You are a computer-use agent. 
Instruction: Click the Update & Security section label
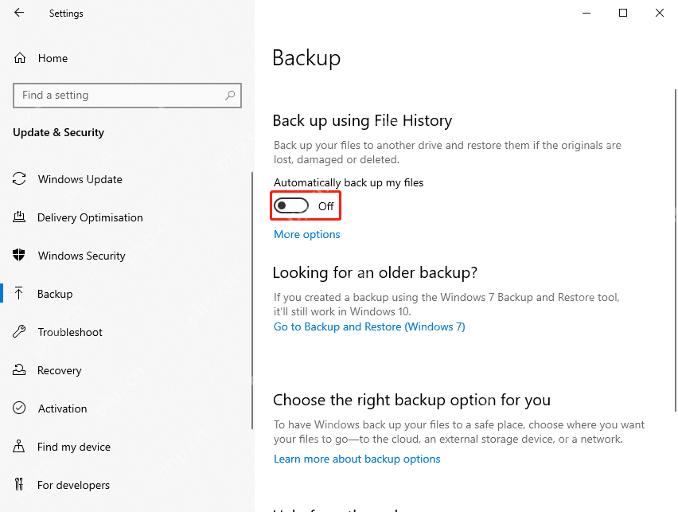click(58, 132)
